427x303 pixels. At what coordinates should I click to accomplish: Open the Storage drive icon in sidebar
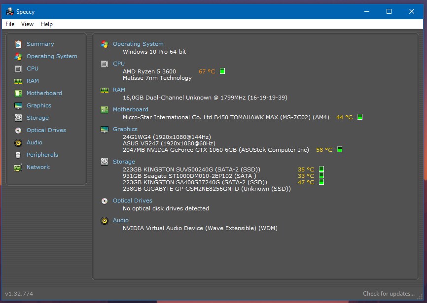18,118
